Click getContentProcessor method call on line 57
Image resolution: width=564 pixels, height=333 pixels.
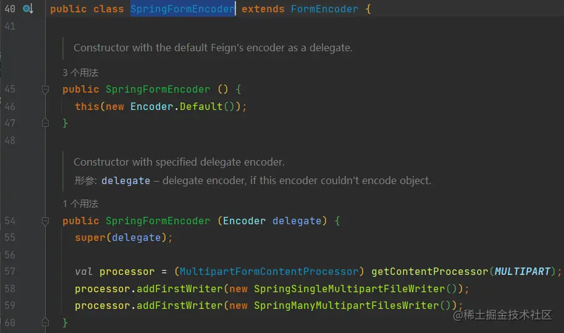click(430, 271)
